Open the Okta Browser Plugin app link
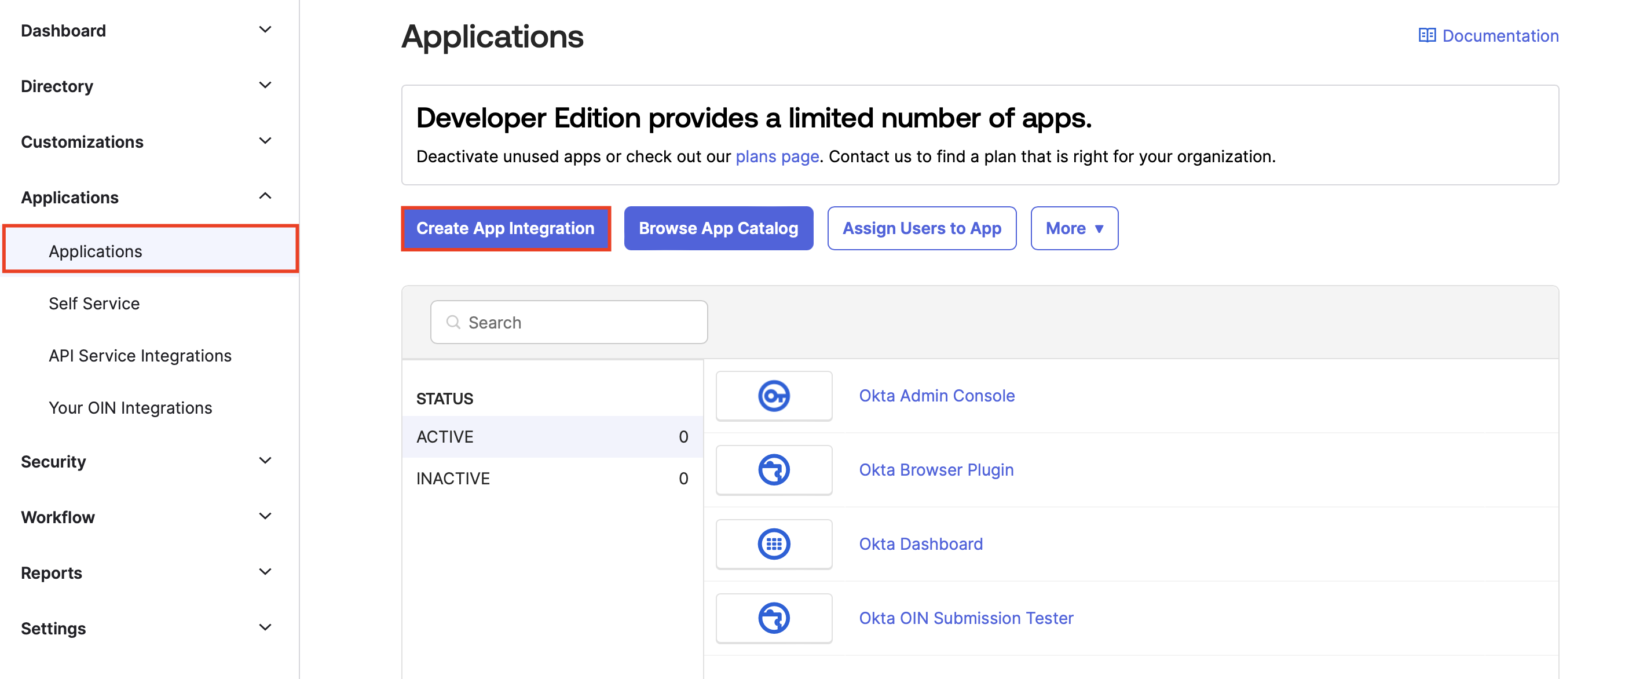This screenshot has width=1647, height=679. tap(936, 470)
